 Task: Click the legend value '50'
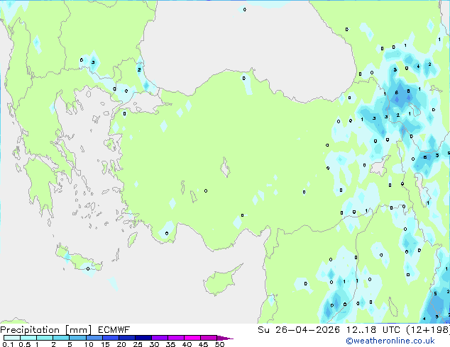click(219, 344)
